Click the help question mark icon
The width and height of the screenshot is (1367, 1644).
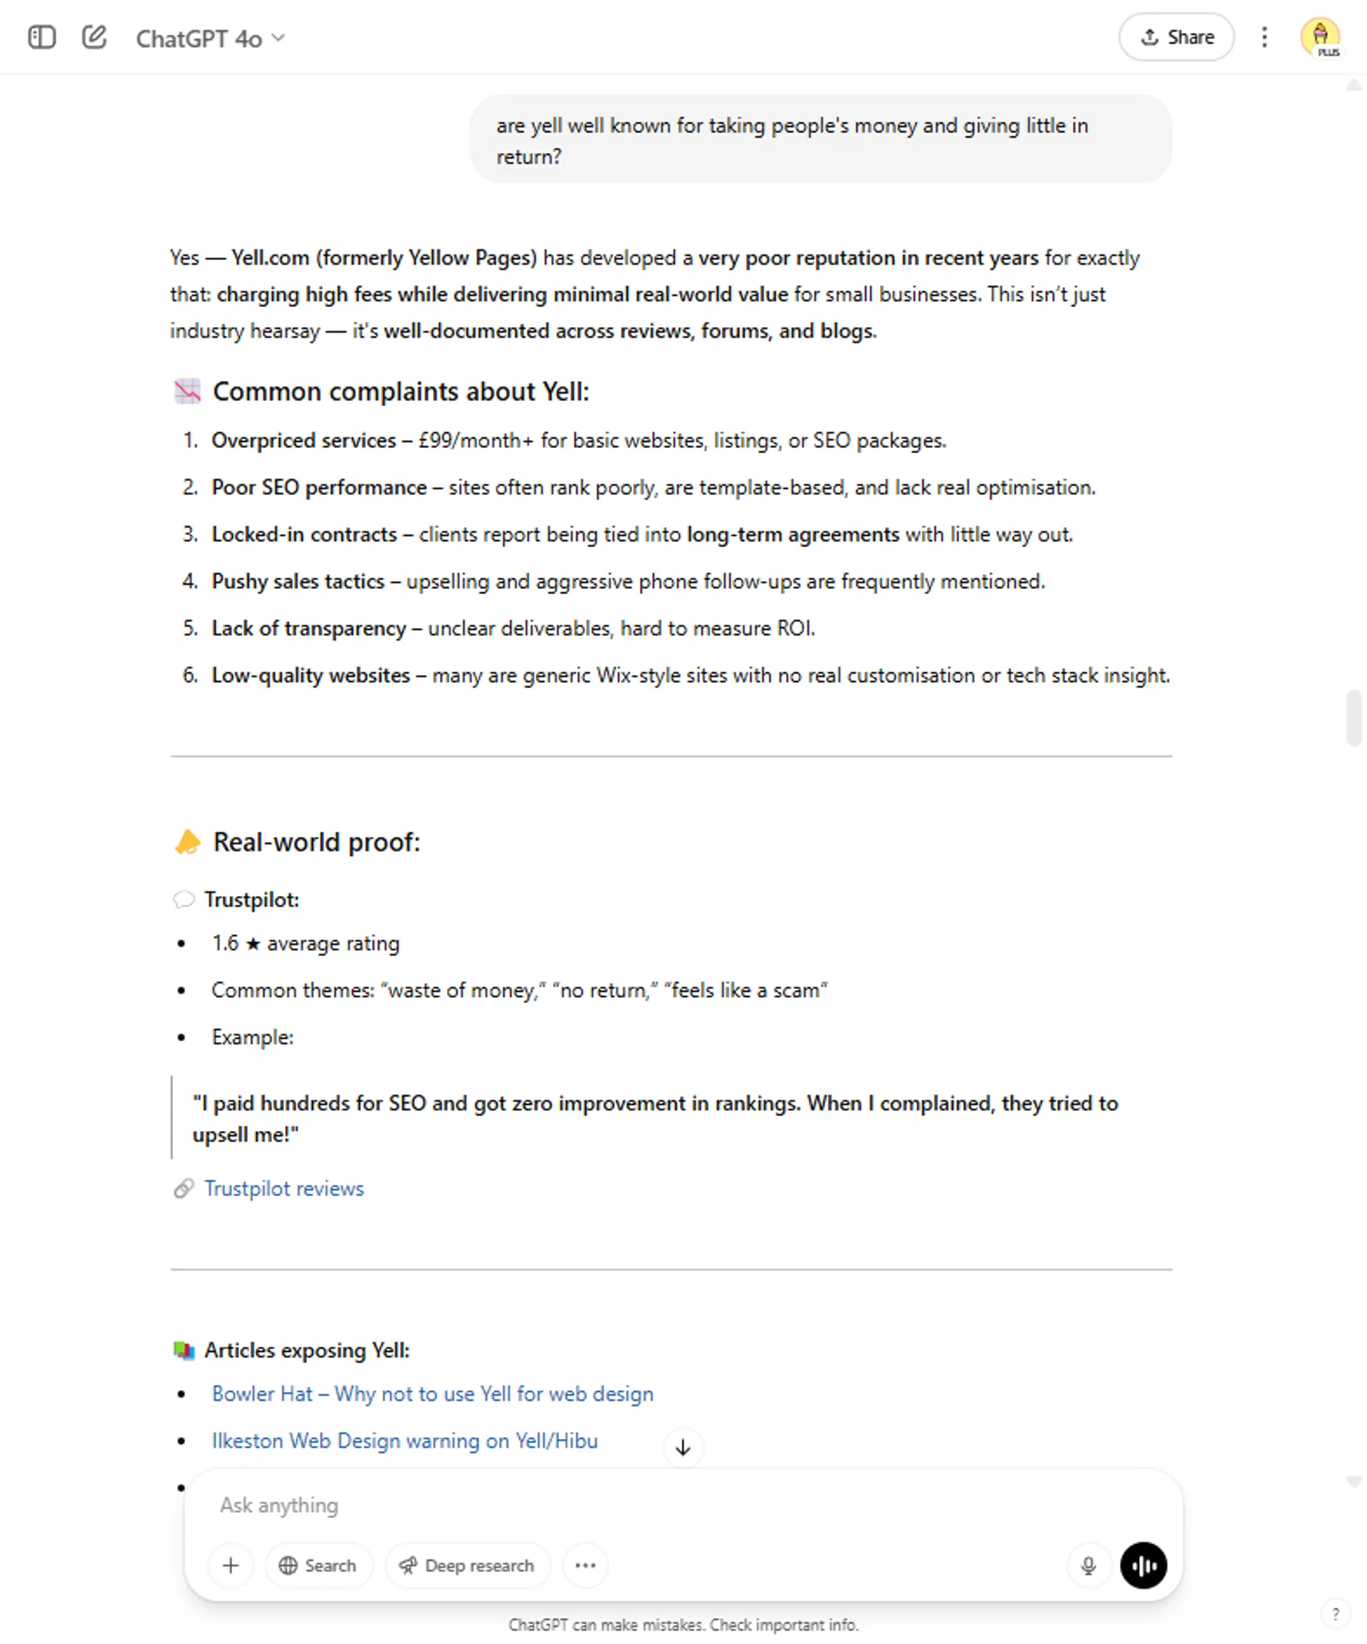click(1335, 1614)
